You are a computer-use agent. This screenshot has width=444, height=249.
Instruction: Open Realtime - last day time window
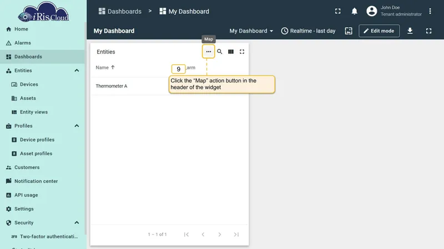pos(308,31)
